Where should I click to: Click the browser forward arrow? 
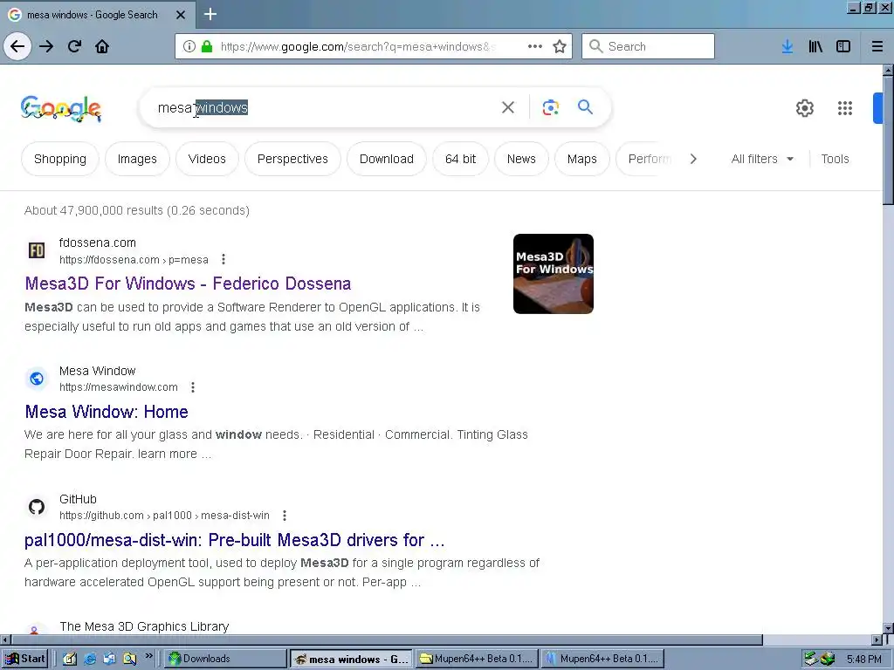pos(46,46)
